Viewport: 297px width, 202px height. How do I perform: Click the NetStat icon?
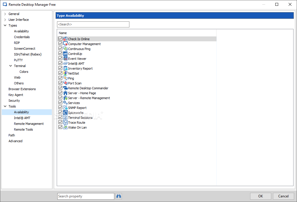click(x=65, y=73)
